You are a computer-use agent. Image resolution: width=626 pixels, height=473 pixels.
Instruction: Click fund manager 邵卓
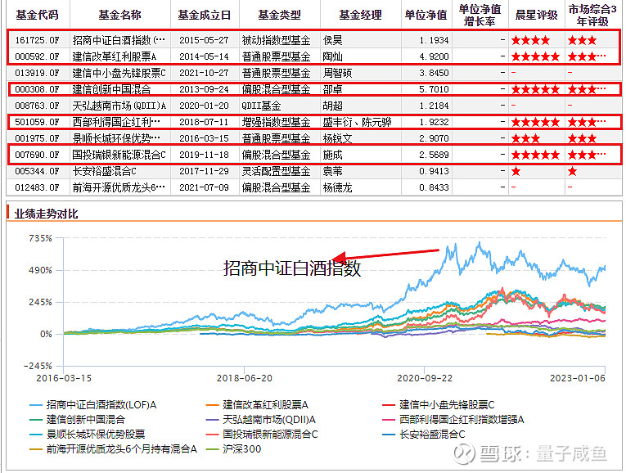pyautogui.click(x=332, y=89)
